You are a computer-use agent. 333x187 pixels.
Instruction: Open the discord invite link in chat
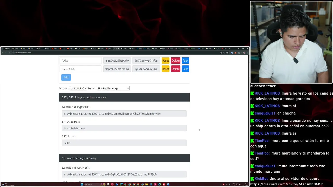286,184
